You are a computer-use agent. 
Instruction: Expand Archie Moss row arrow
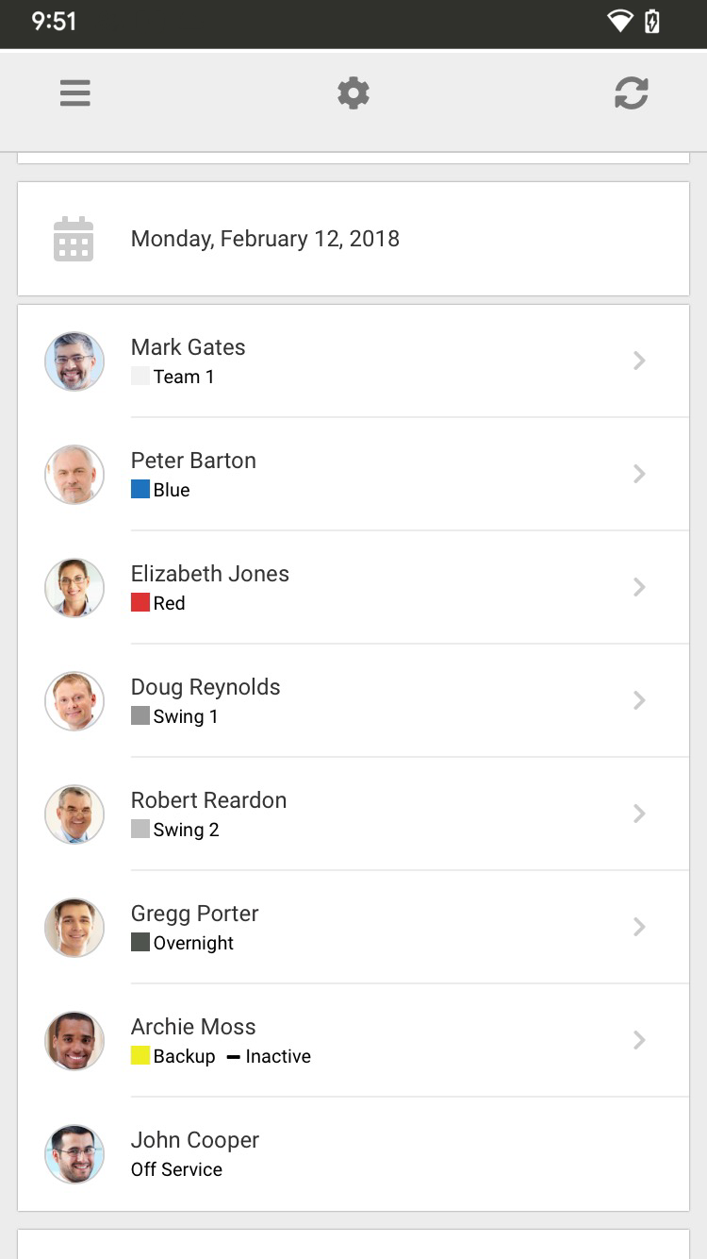639,1040
